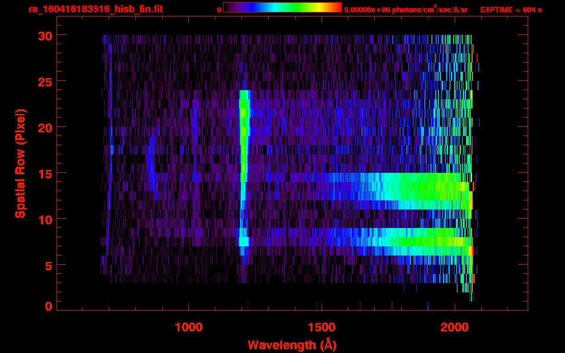Viewport: 565px width, 353px height.
Task: Click the red end of the color scale bar
Action: (x=336, y=8)
